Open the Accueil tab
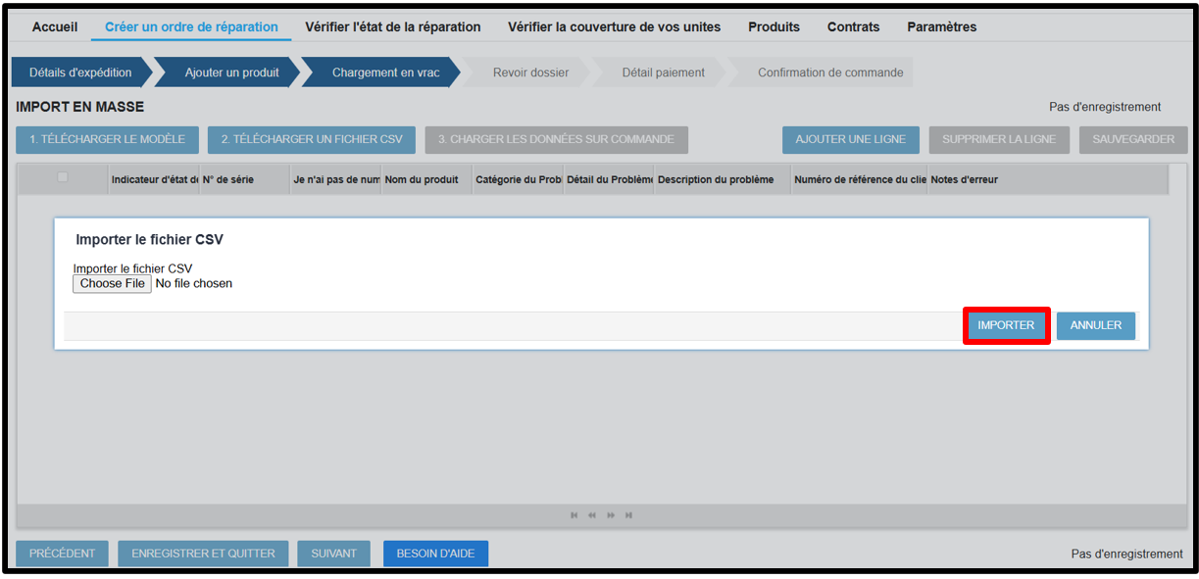 point(55,27)
